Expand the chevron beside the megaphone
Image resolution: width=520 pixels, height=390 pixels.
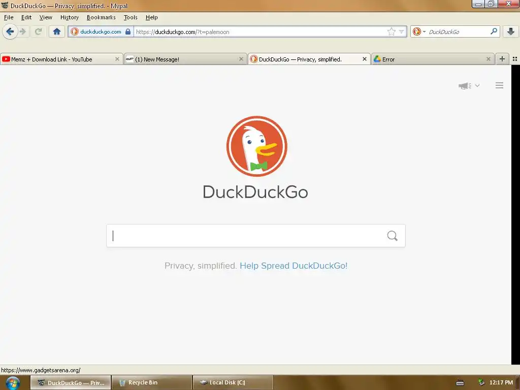tap(477, 85)
